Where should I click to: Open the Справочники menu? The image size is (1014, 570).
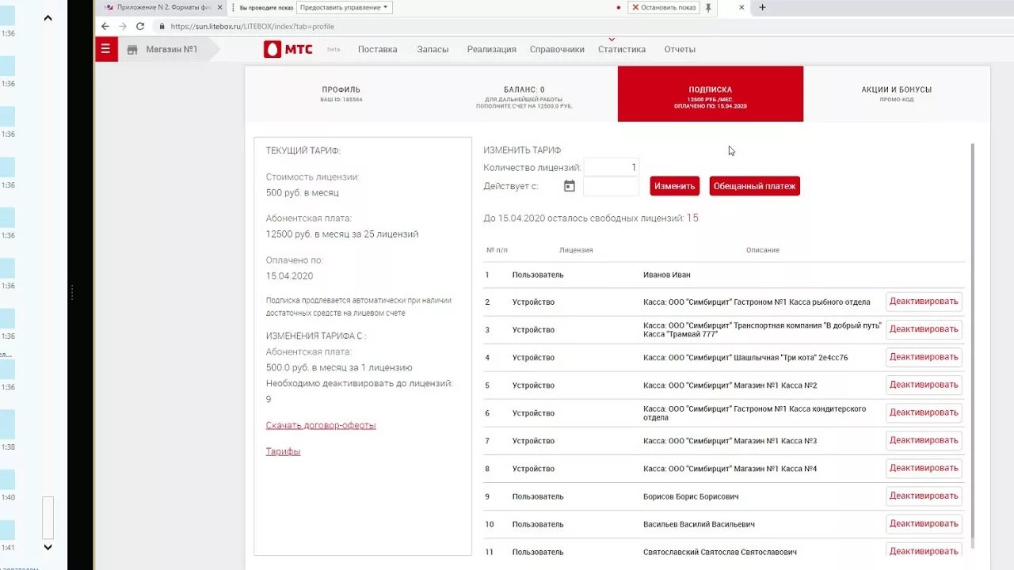pyautogui.click(x=557, y=49)
